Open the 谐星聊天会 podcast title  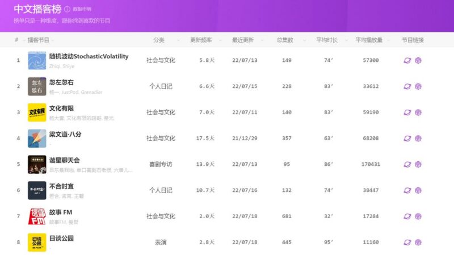(64, 160)
